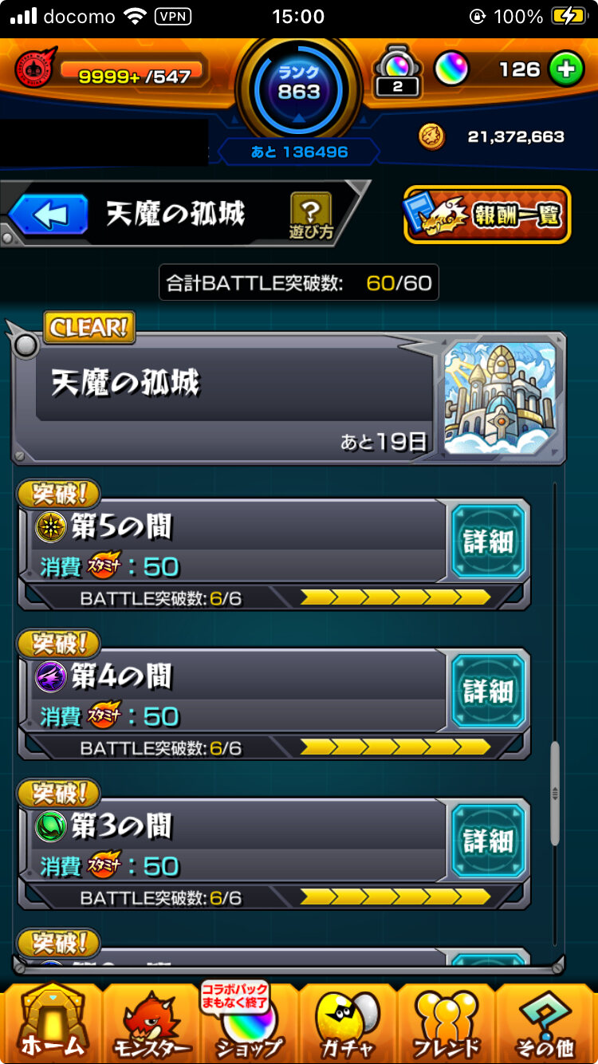The width and height of the screenshot is (598, 1064).
Task: Open 詳細 for 第4の間
Action: click(x=488, y=691)
